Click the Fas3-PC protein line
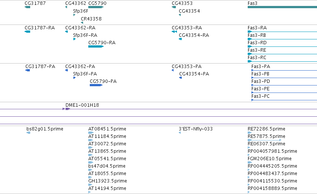This screenshot has width=317, height=194. [284, 100]
